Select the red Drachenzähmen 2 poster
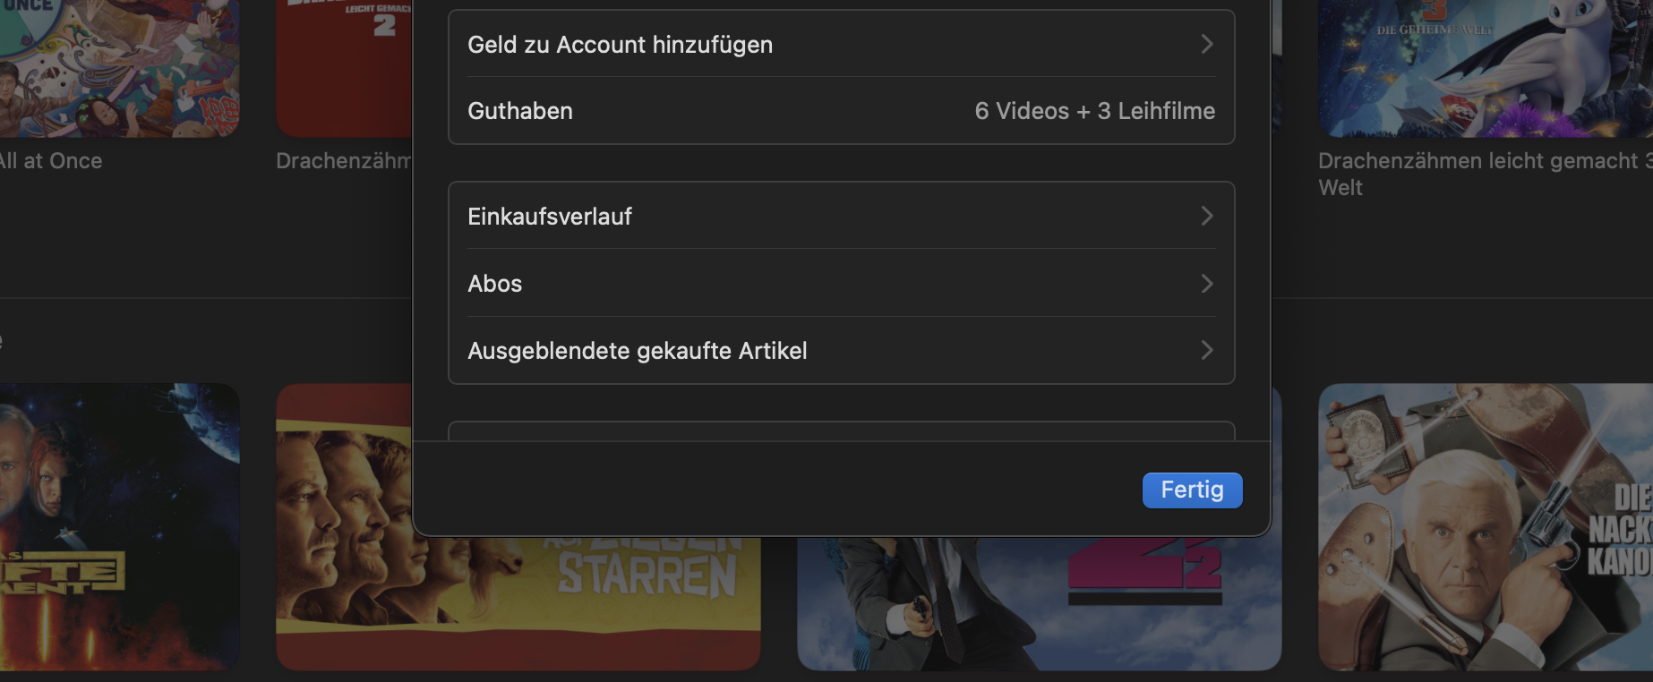 coord(343,67)
